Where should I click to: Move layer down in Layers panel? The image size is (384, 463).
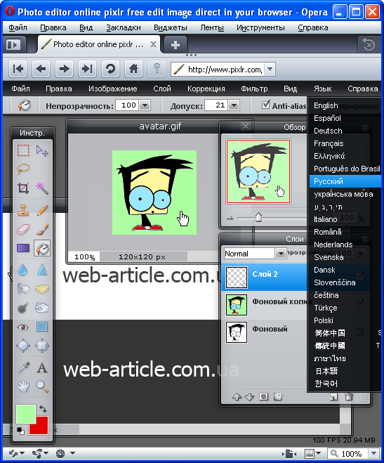coord(249,397)
